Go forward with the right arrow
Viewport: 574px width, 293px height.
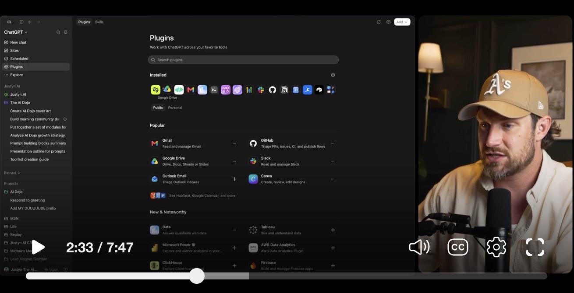point(38,22)
